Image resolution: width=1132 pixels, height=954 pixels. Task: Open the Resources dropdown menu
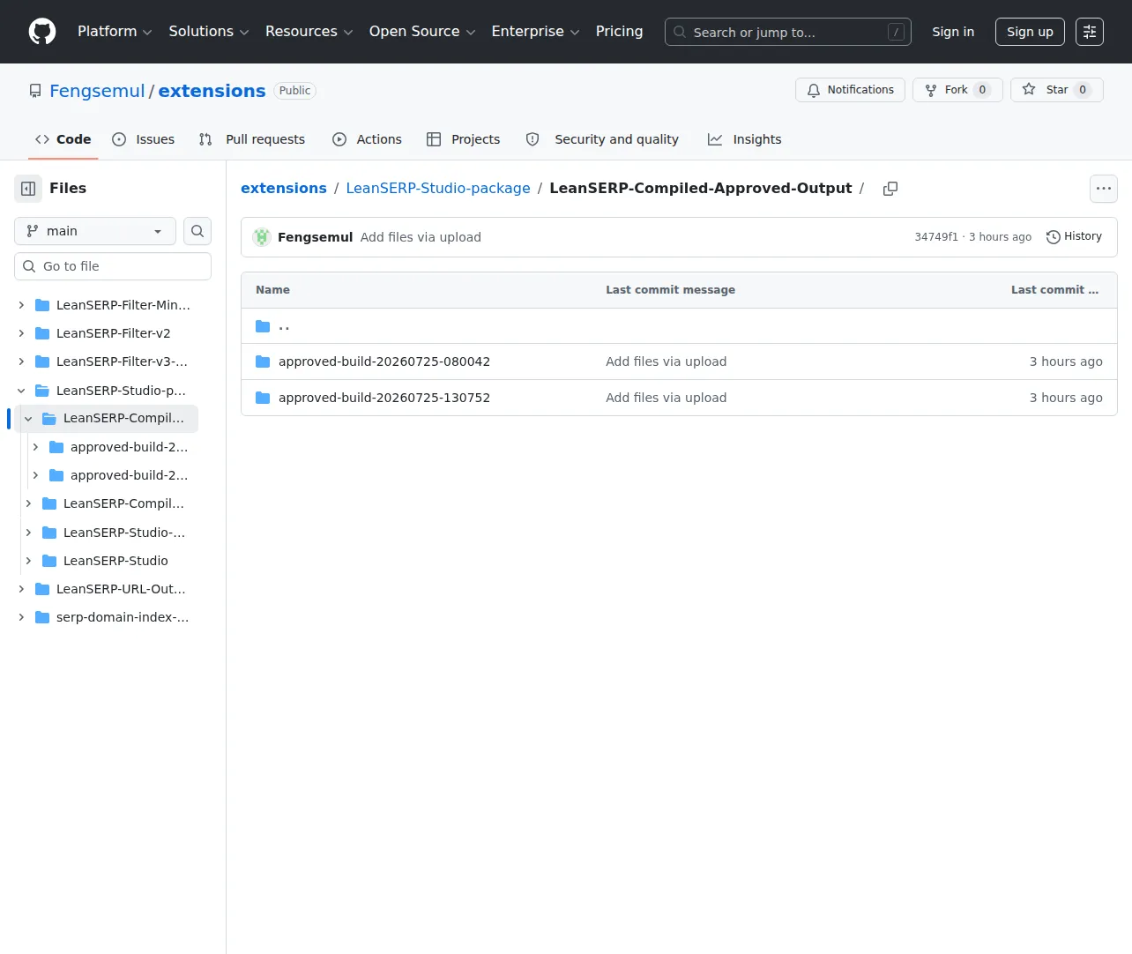[309, 32]
